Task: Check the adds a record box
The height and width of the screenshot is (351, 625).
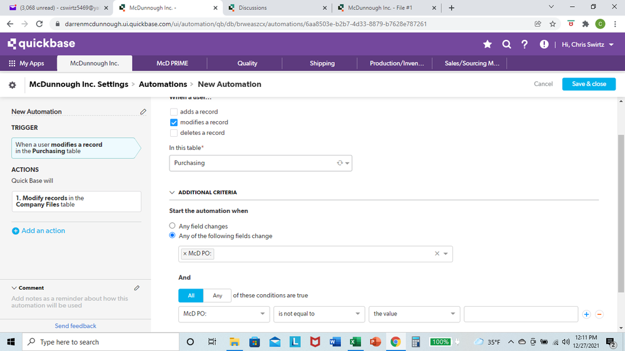Action: pos(173,112)
